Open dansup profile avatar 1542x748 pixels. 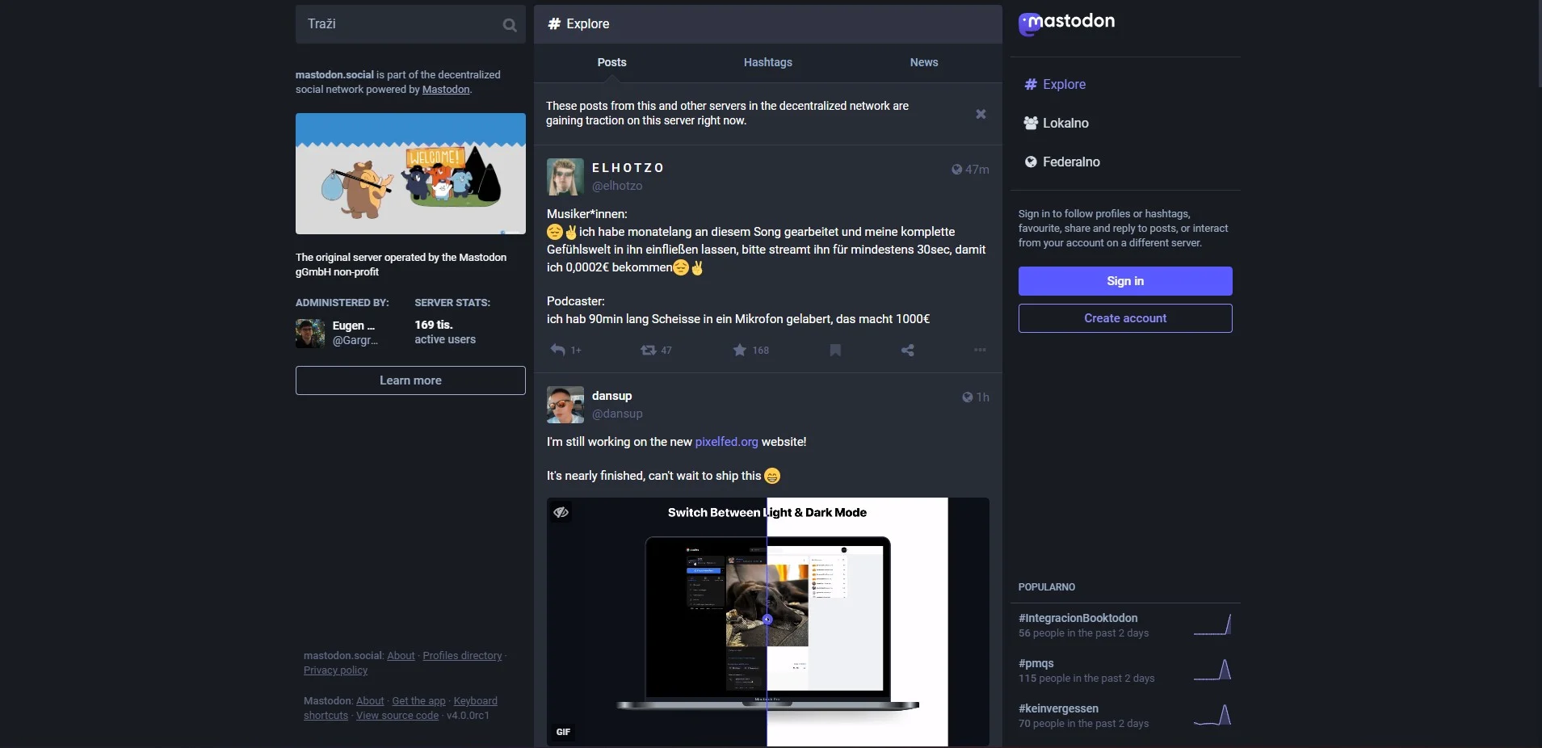(x=565, y=405)
